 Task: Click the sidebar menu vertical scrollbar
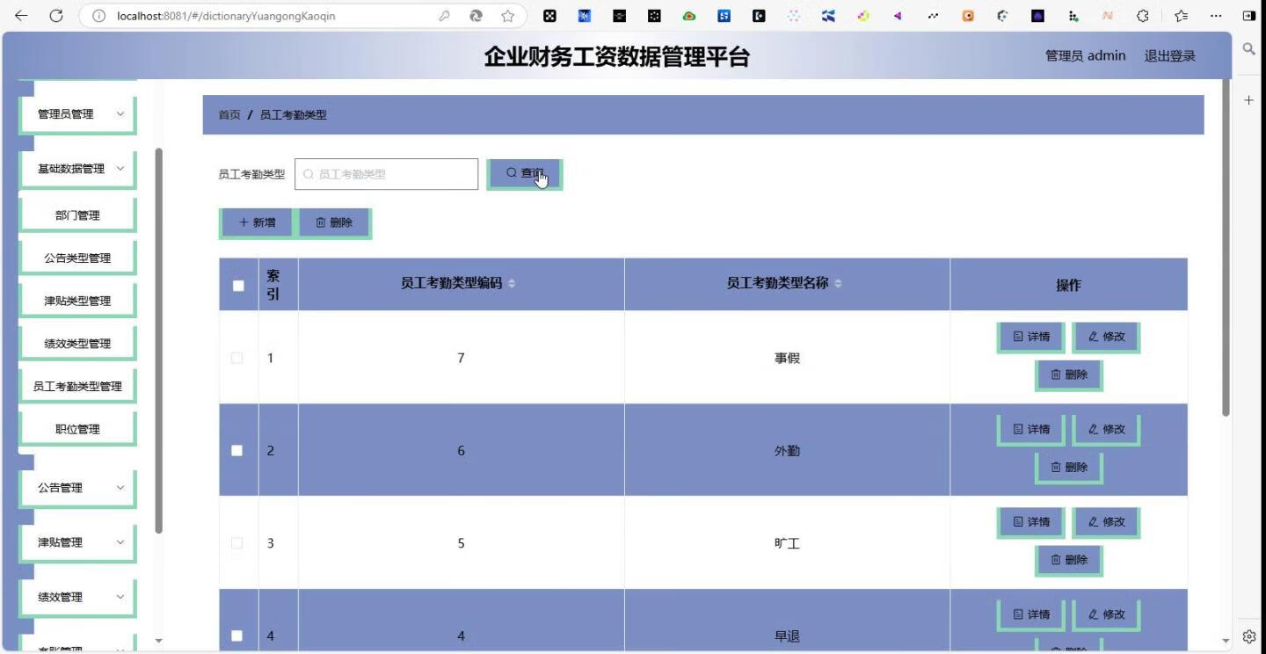[x=159, y=341]
